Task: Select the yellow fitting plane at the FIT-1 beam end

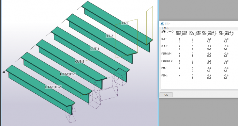Action: [x=150, y=25]
